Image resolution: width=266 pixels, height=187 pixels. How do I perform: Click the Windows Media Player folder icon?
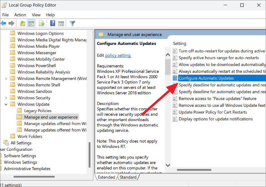(x=12, y=46)
